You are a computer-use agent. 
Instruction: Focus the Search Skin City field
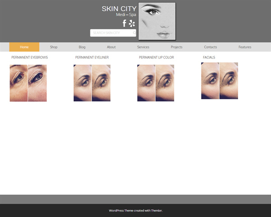click(x=113, y=33)
